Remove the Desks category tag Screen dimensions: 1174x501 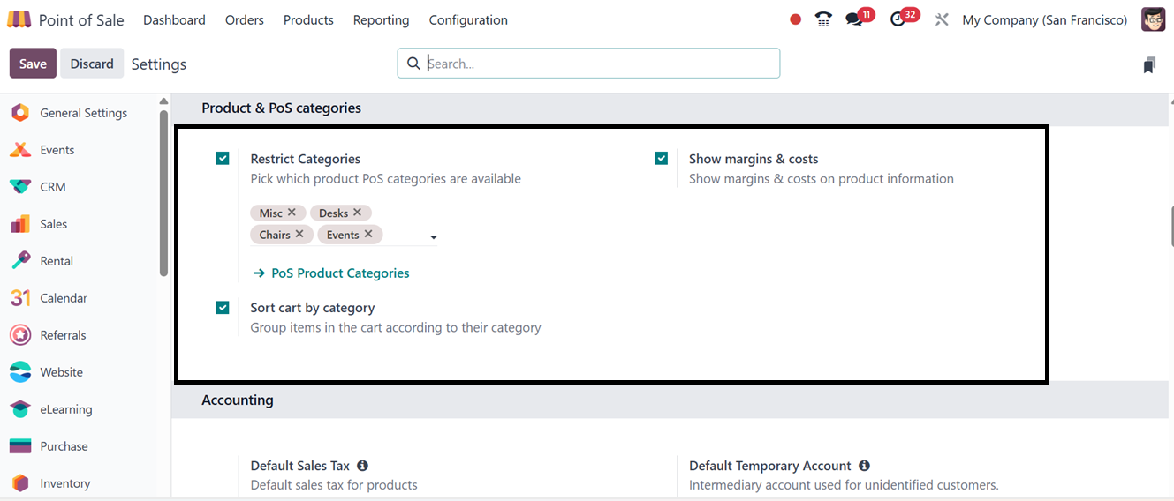(358, 213)
